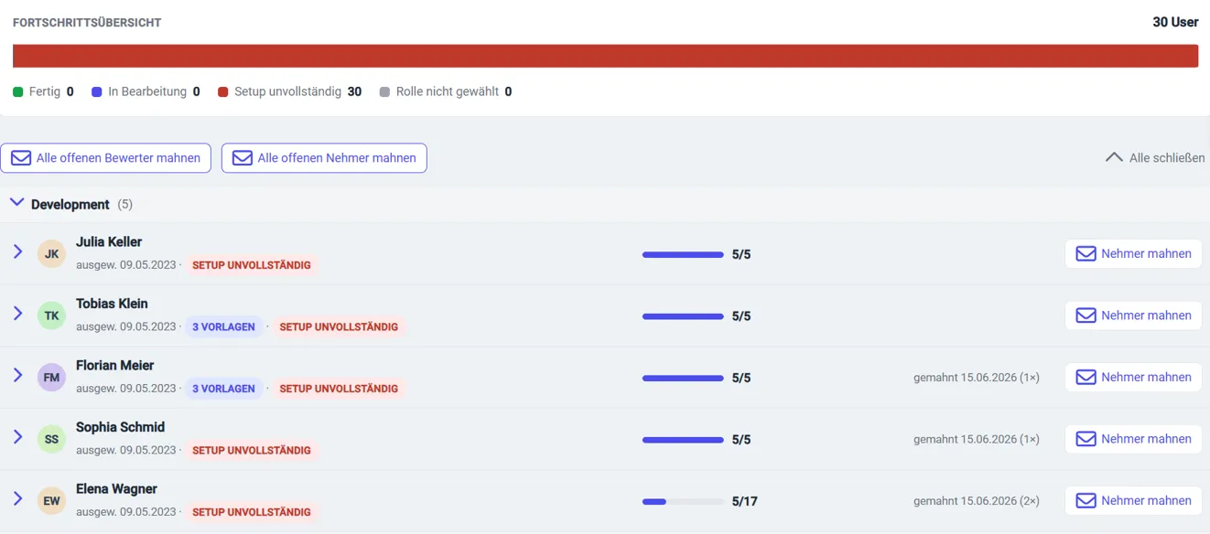Screen dimensions: 1210x534
Task: Click the 3 Vorlagen badge for Tobias Klein
Action: (x=223, y=327)
